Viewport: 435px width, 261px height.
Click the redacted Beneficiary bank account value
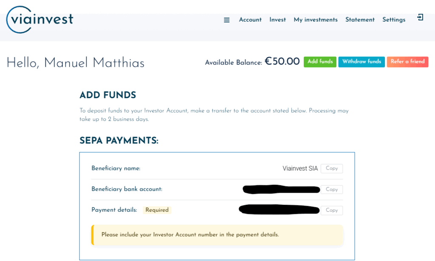pos(281,189)
